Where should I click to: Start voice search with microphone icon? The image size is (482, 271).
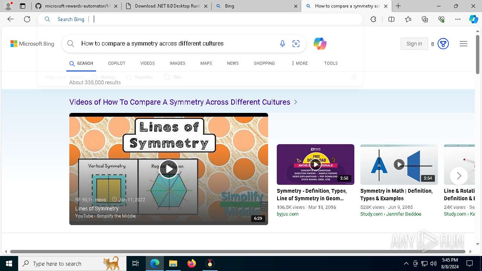pos(282,44)
